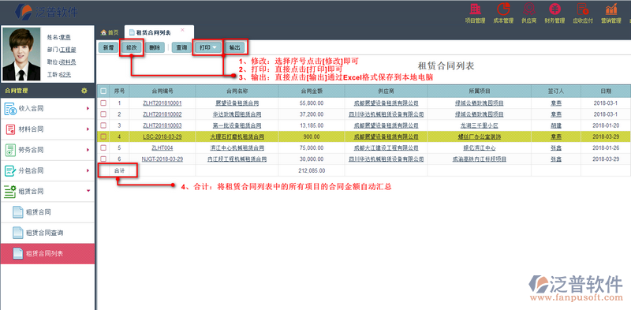Check the row 1 checkbox ZLHT201810001
The height and width of the screenshot is (310, 631).
click(103, 103)
